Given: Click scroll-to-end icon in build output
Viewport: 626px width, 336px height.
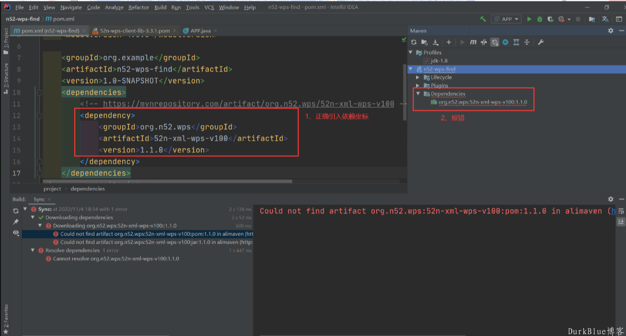Looking at the screenshot, I should click(621, 222).
